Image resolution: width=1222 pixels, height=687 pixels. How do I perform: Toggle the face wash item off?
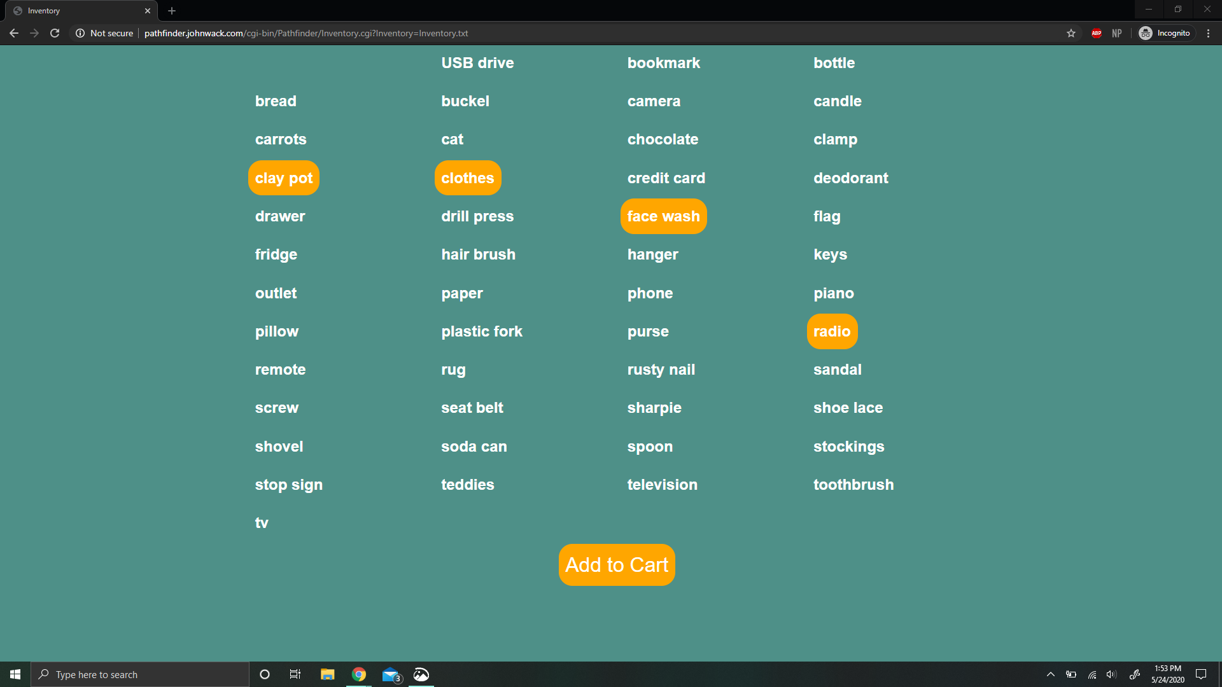coord(663,216)
